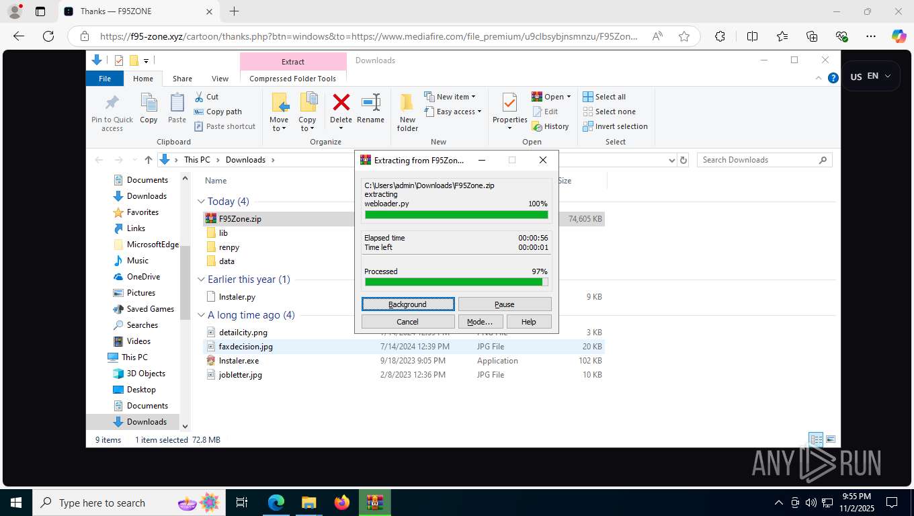Open the Open button dropdown
914x516 pixels.
tap(569, 97)
